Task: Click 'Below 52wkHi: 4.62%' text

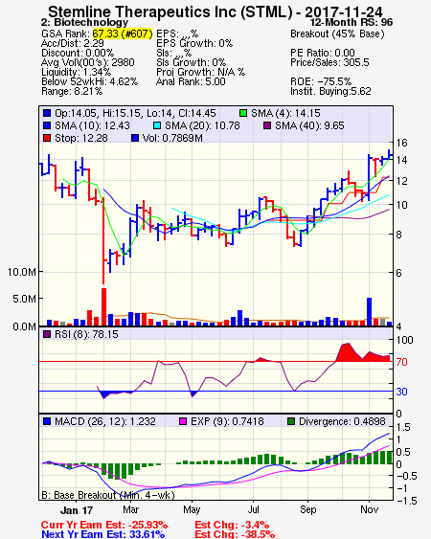Action: point(89,81)
